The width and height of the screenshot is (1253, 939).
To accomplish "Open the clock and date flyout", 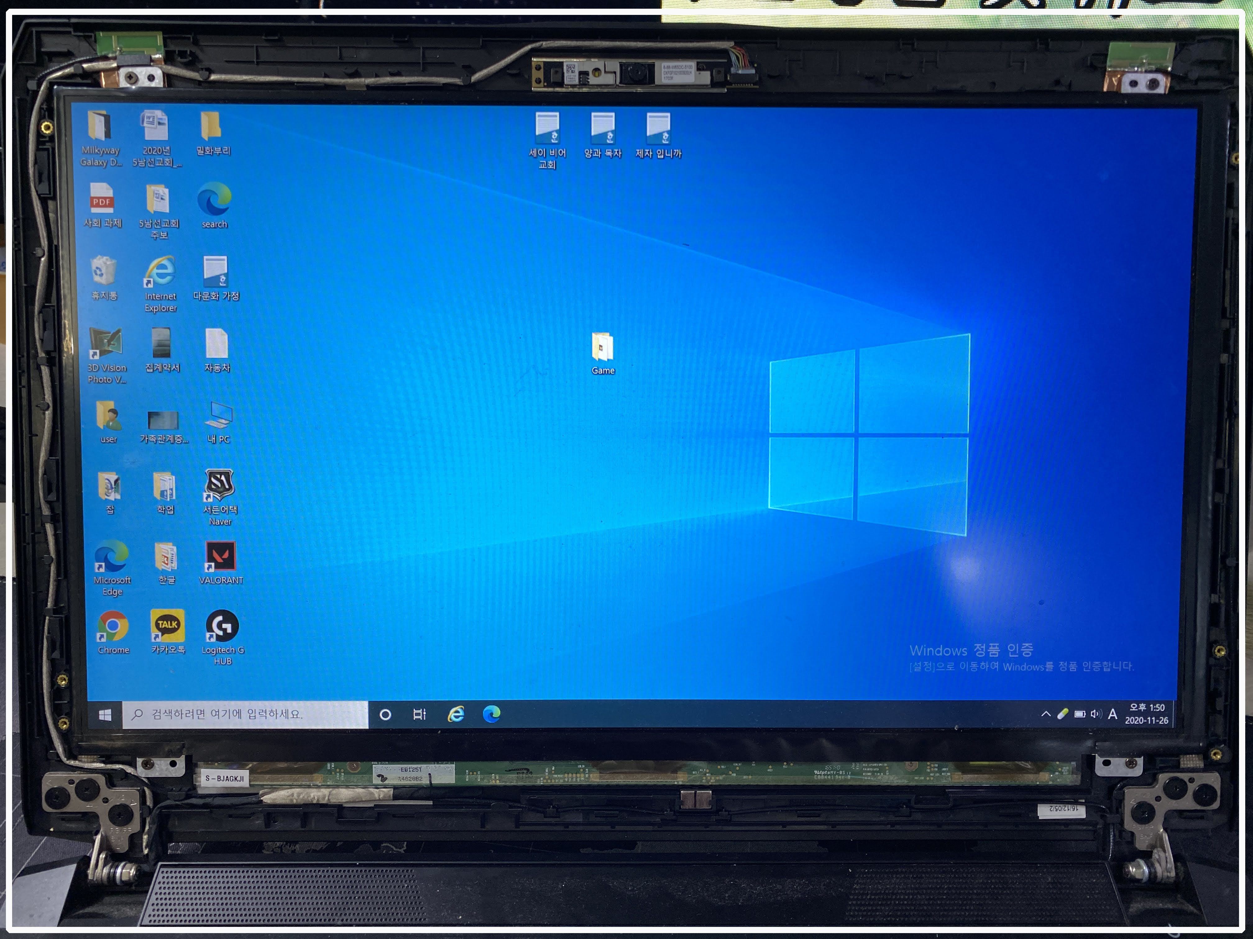I will tap(1146, 714).
